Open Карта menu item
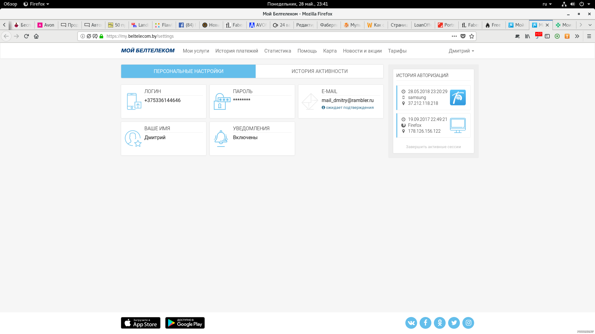 tap(330, 51)
